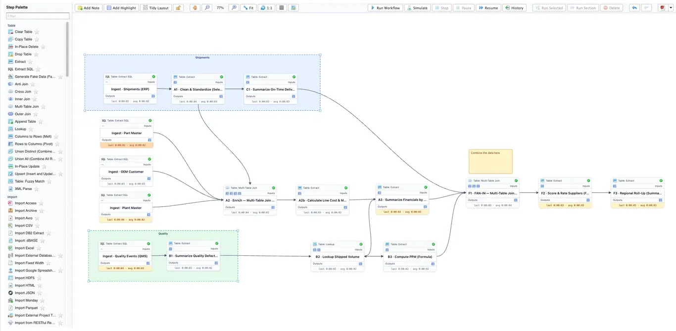
Task: Click the Add Note button
Action: (x=89, y=8)
